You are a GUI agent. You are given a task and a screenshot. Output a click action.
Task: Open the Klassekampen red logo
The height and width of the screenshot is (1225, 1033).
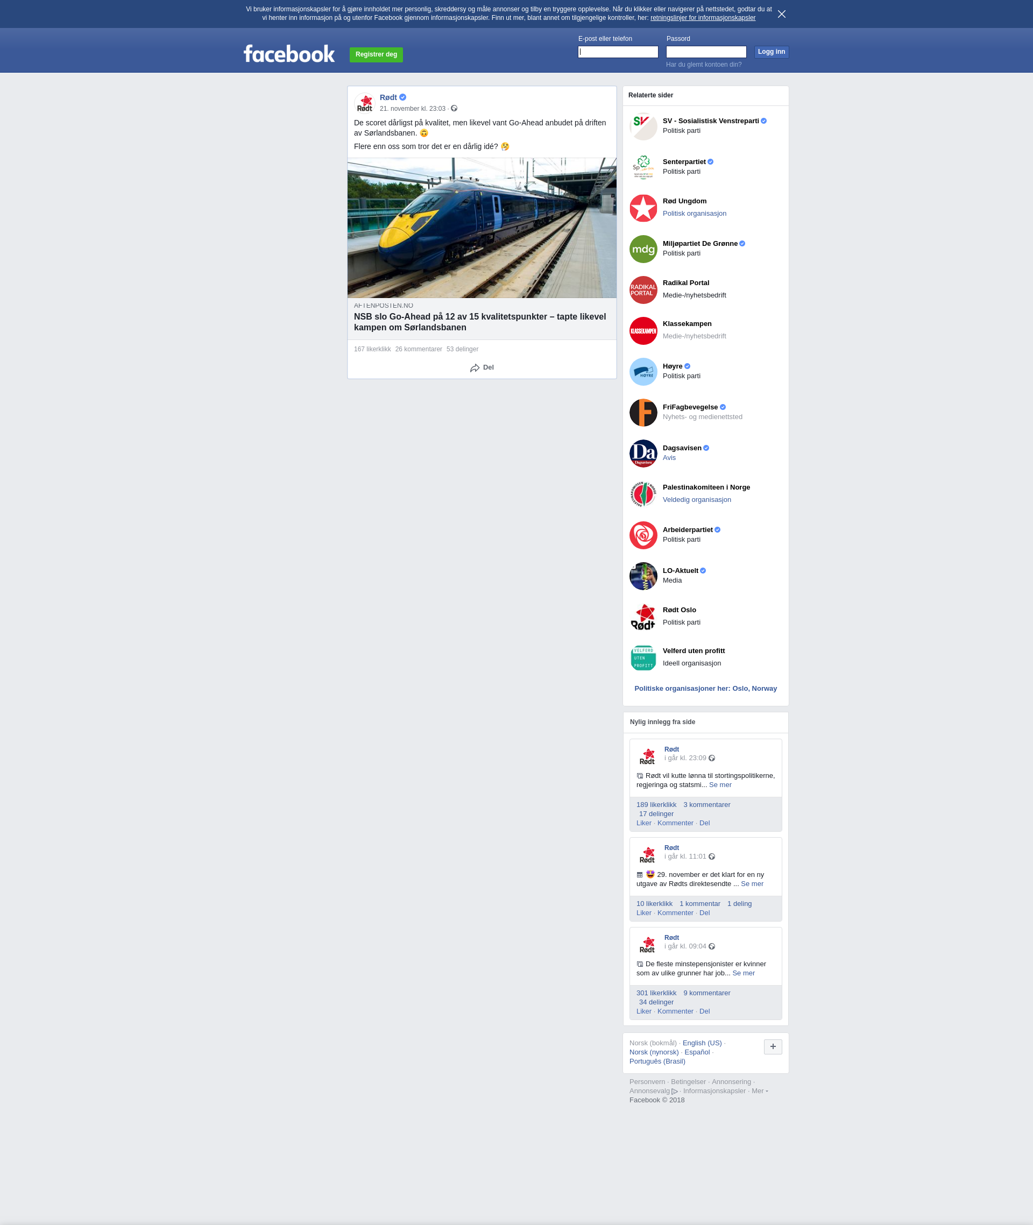(x=643, y=331)
